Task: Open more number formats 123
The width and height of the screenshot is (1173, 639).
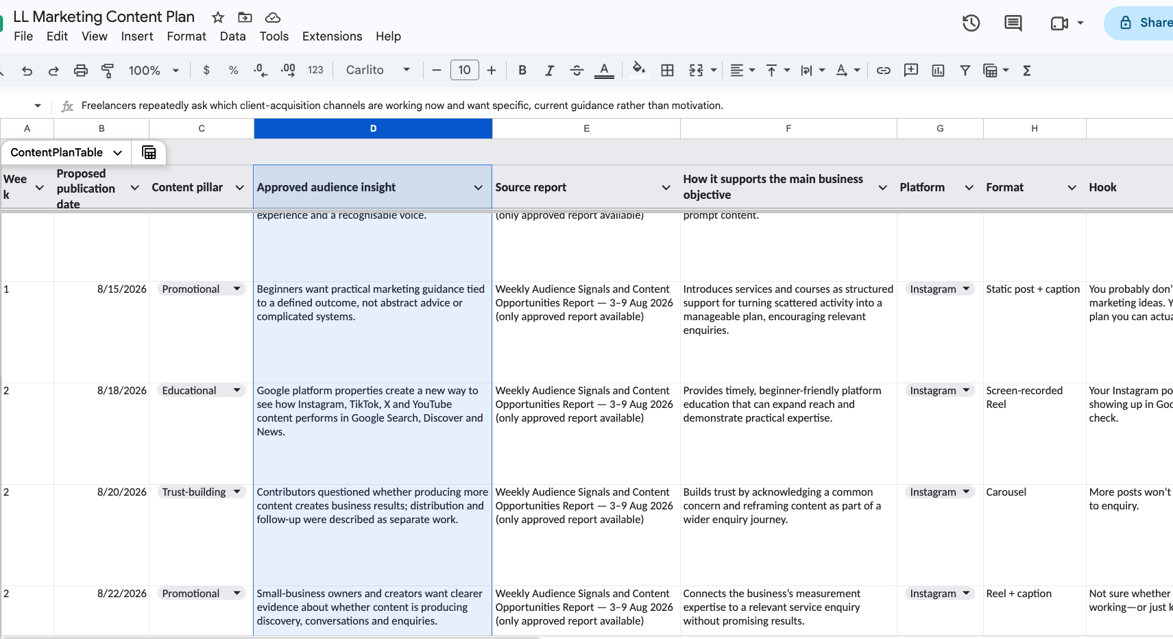Action: click(315, 71)
